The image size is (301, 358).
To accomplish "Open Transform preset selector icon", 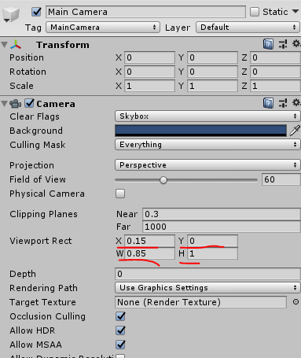I will [283, 44].
